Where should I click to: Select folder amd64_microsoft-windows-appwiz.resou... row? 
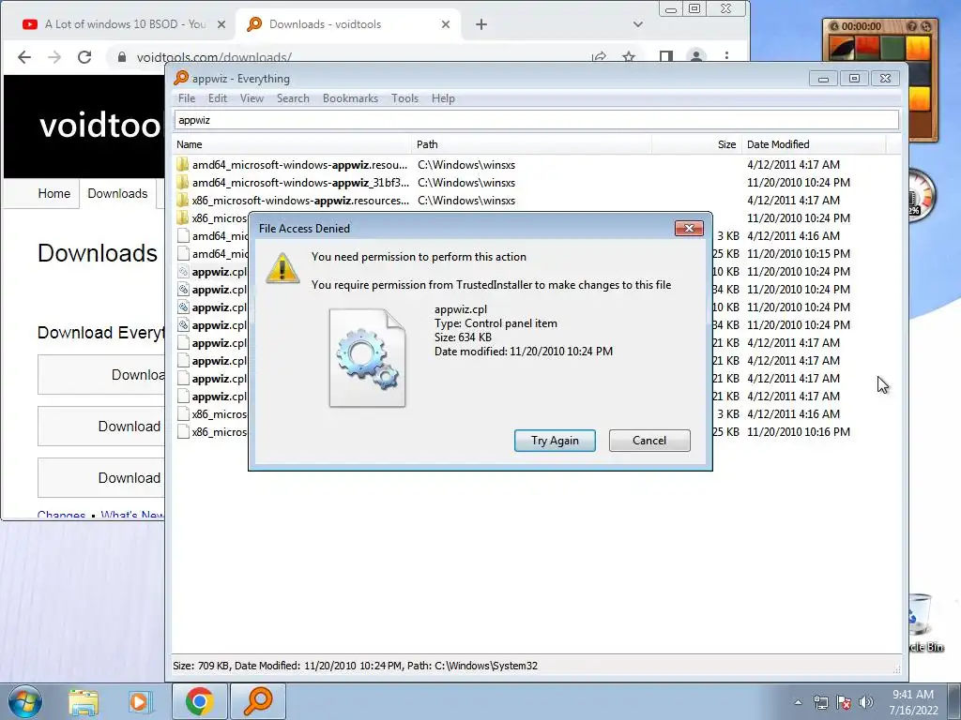pos(536,165)
